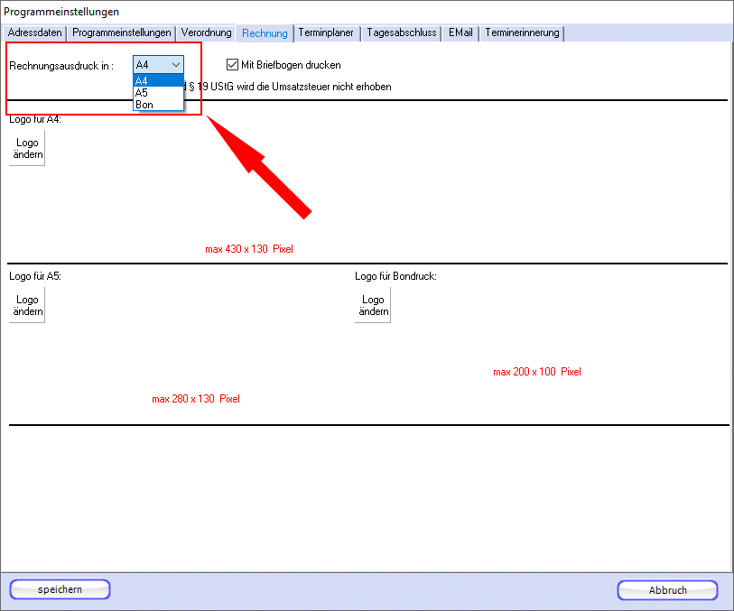734x611 pixels.
Task: Change the logo for A5
Action: 27,305
